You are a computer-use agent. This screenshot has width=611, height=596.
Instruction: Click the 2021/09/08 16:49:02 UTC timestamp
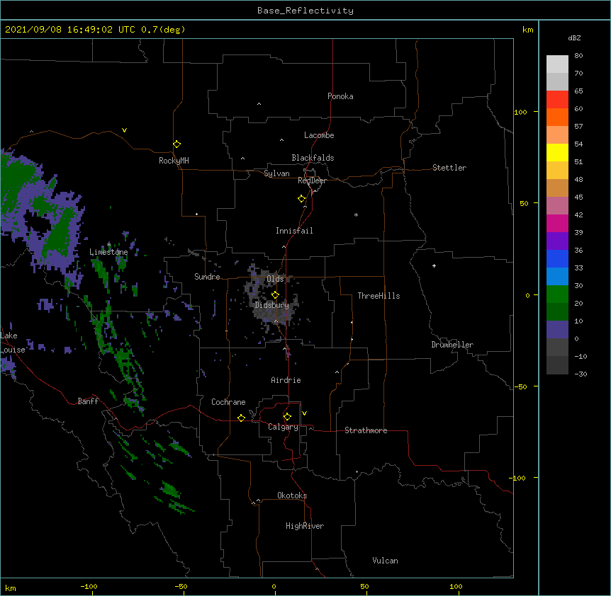69,30
